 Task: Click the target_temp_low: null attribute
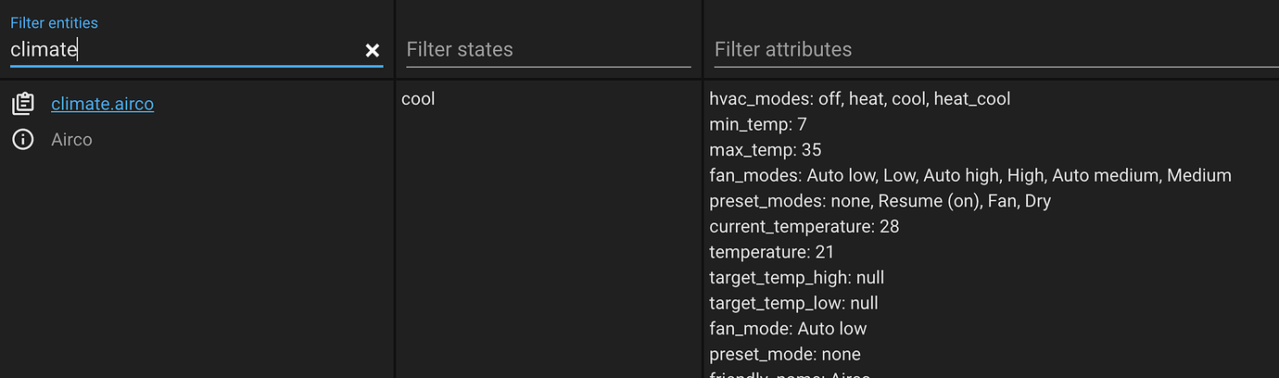click(x=793, y=303)
